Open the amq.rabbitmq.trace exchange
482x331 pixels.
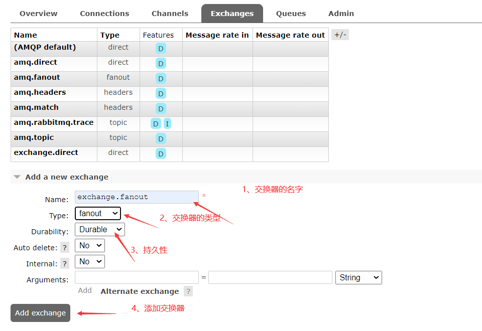(54, 122)
